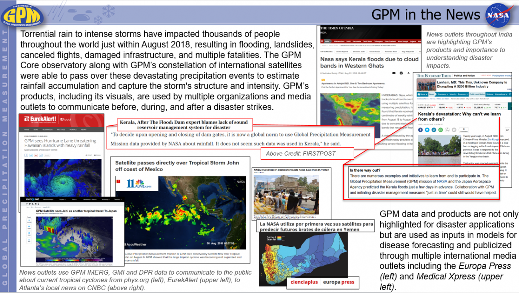Click the EurekAlert Facebook share icon
Viewport: 519px width, 293px height.
tap(26, 155)
